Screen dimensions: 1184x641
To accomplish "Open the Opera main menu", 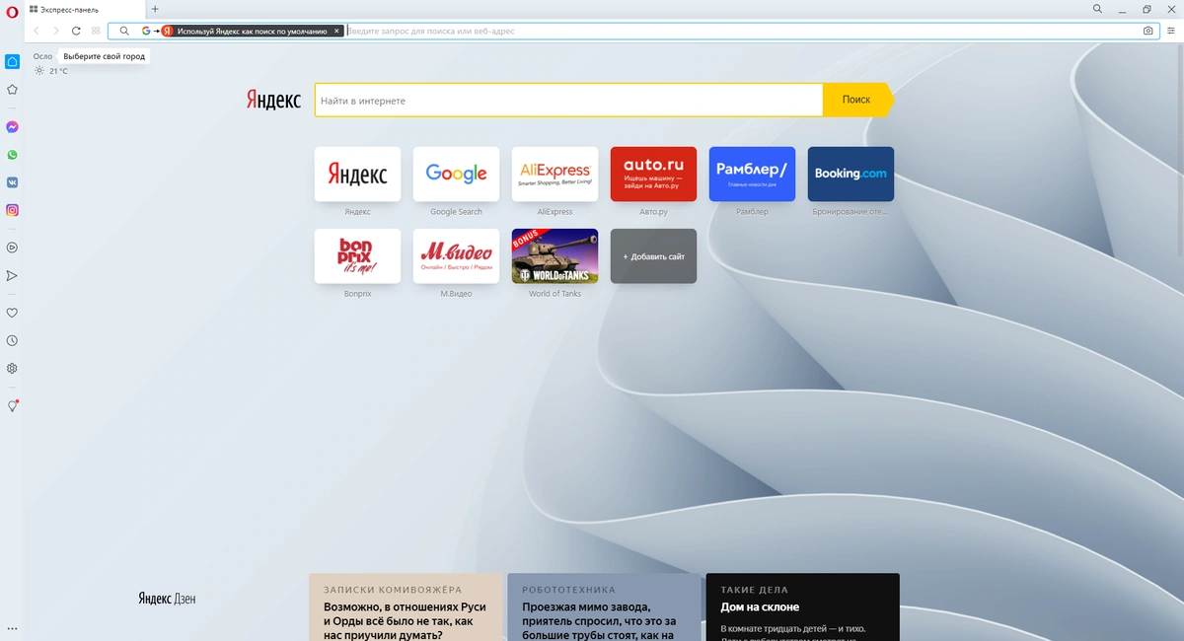I will (x=12, y=10).
